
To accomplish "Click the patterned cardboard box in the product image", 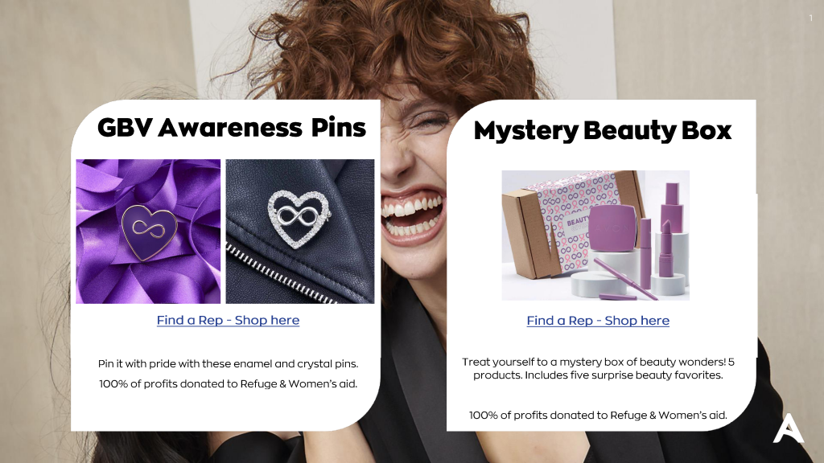I will tap(564, 225).
